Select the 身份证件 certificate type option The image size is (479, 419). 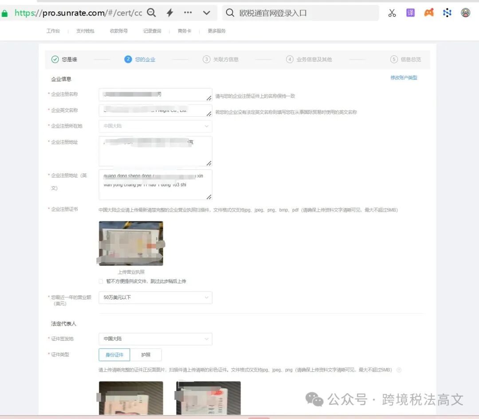coord(114,355)
